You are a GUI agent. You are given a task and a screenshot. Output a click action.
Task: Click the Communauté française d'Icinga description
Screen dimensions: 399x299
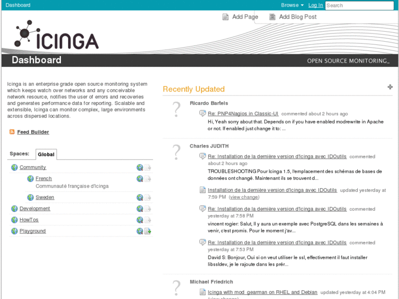pyautogui.click(x=72, y=186)
